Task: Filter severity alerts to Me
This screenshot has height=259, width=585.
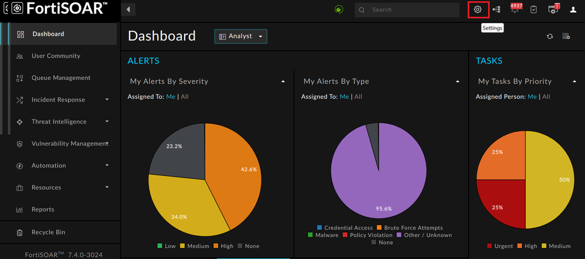Action: (171, 97)
